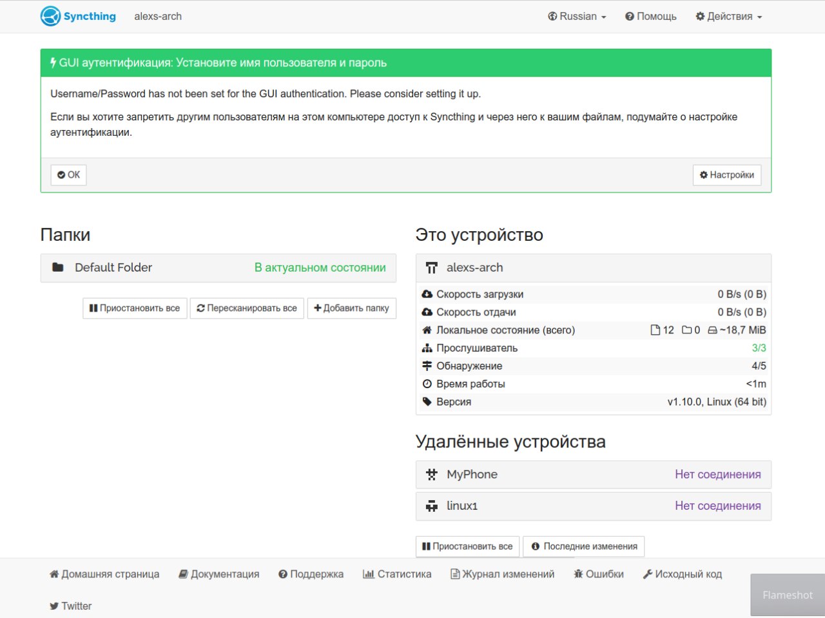Open Ошибки bug tracker link

pyautogui.click(x=599, y=574)
